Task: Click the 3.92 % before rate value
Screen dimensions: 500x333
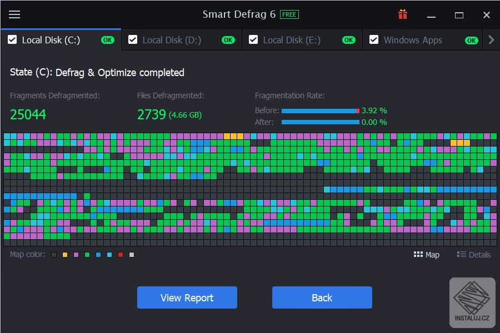Action: coord(374,110)
